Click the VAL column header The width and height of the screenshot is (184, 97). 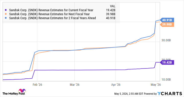pos(112,6)
